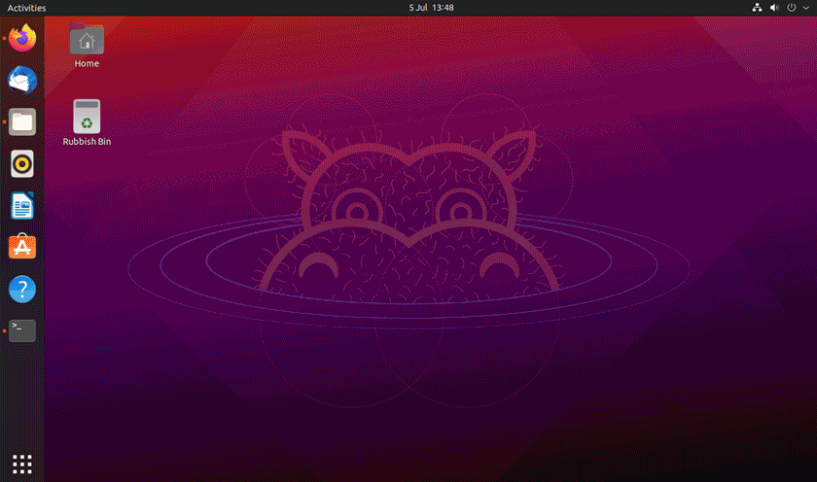Click the volume speaker icon
Screen dimensions: 817x482
pos(774,8)
